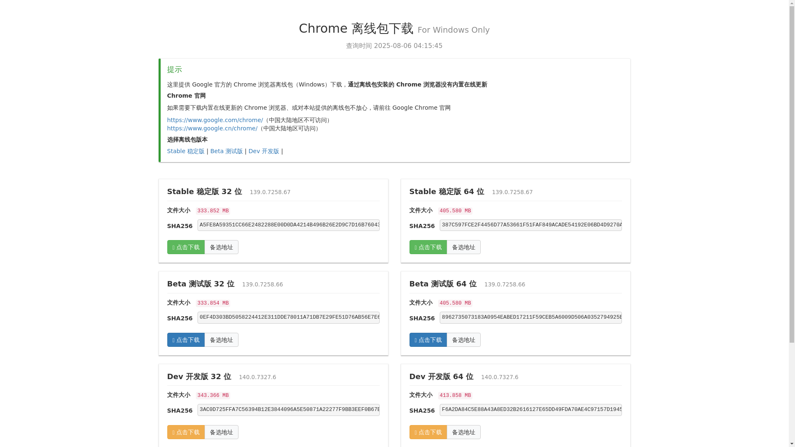Download Beta 32-bit offline package

(186, 340)
